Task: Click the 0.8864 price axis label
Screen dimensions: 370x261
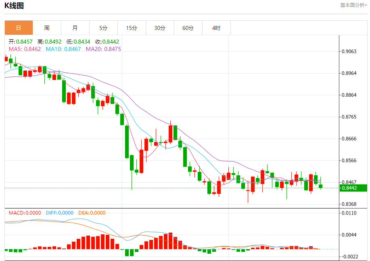Action: point(349,95)
